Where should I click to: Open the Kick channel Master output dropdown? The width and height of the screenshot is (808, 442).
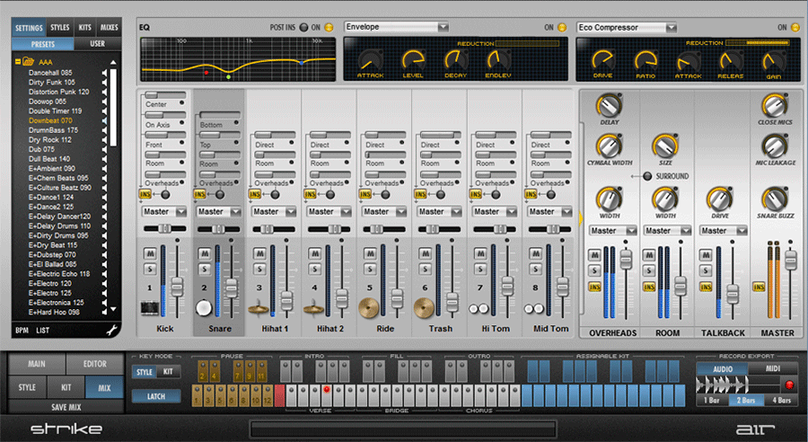[164, 212]
